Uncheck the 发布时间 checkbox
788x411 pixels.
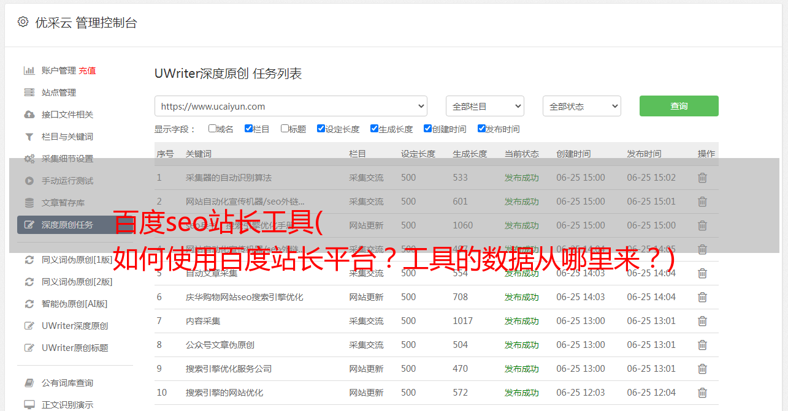point(481,129)
